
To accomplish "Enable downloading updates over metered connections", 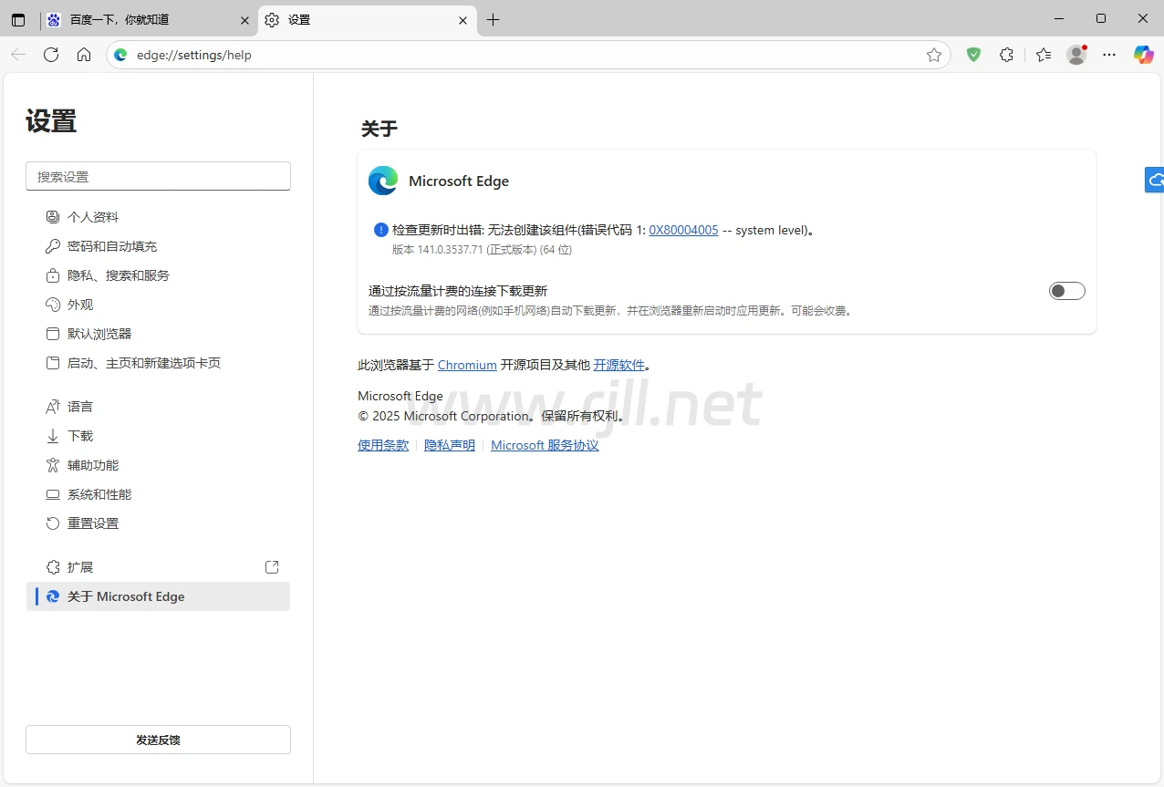I will click(1066, 291).
